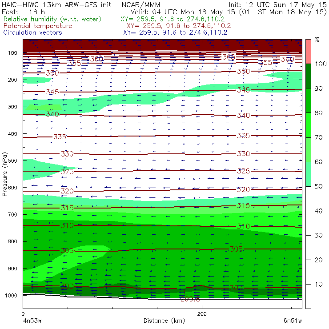Click the '365' potential temperature contour label
The width and height of the screenshot is (329, 329).
[229, 57]
